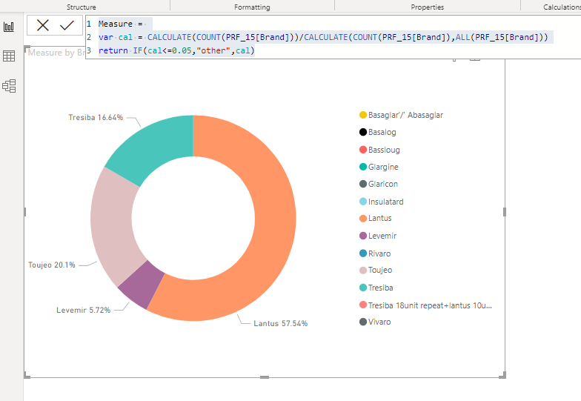581x401 pixels.
Task: Click the pink Toujeo donut slice
Action: 113,224
